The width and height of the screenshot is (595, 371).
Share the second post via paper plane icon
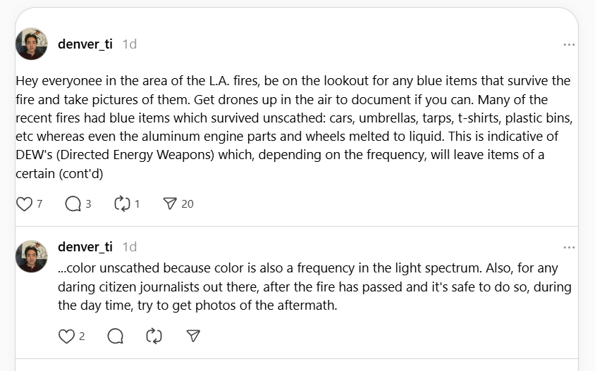click(193, 337)
